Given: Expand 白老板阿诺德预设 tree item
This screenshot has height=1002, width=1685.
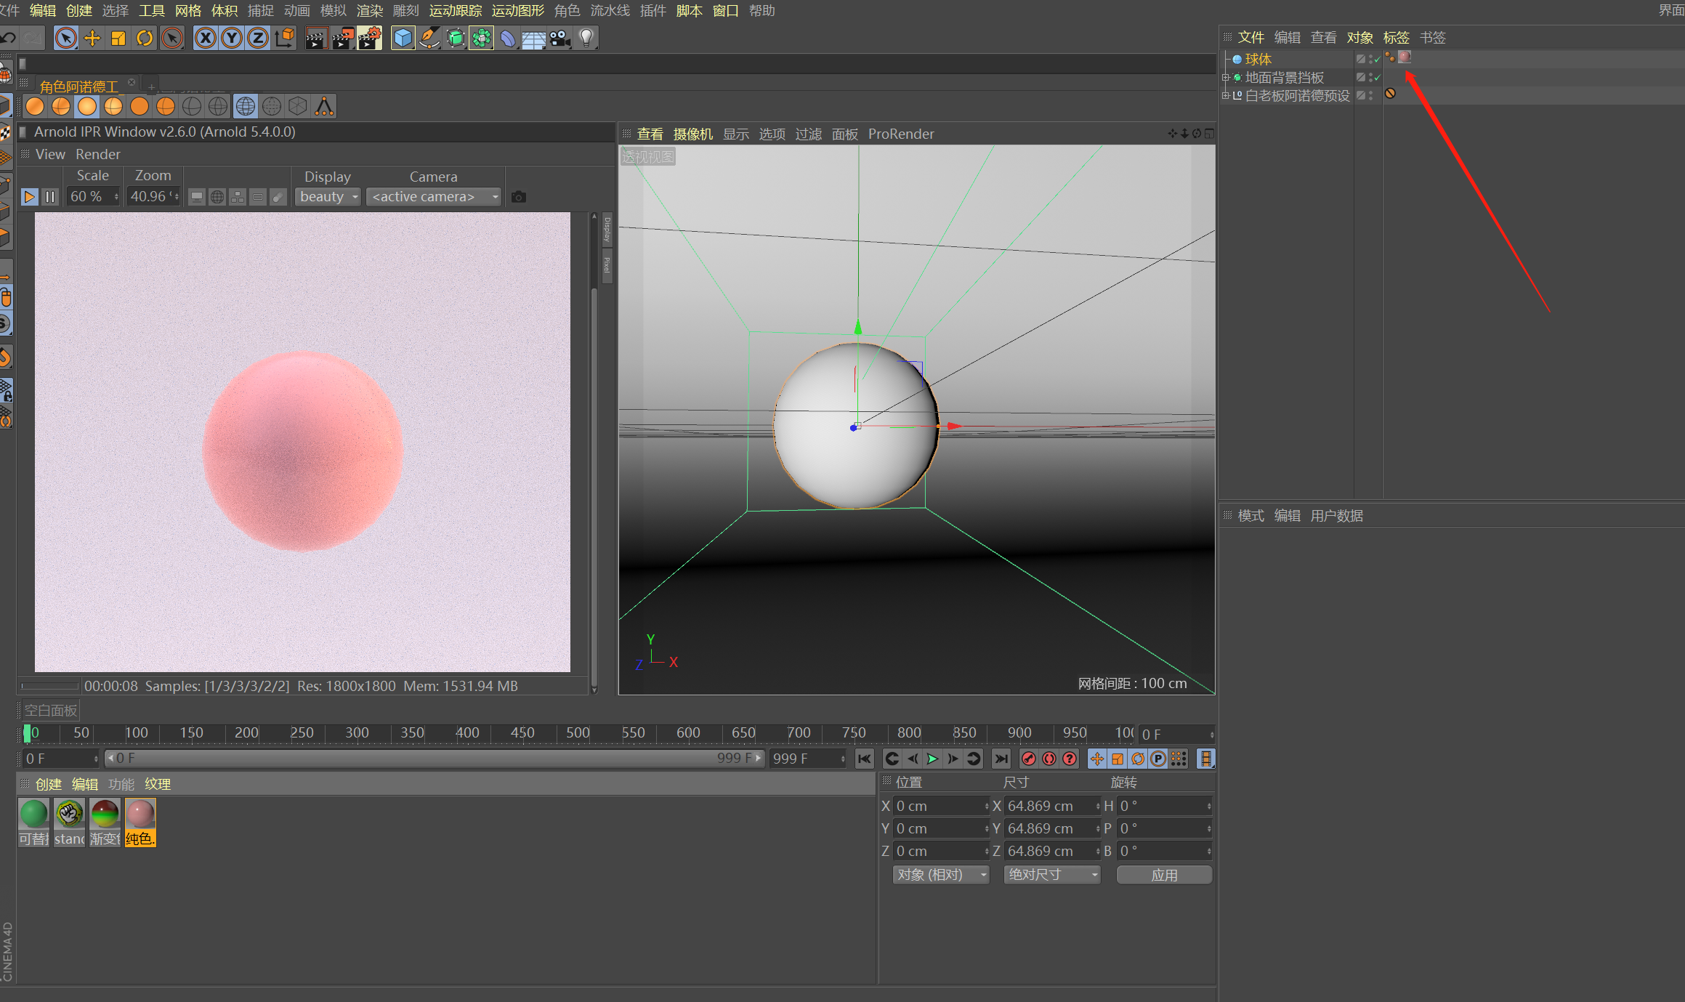Looking at the screenshot, I should 1226,95.
